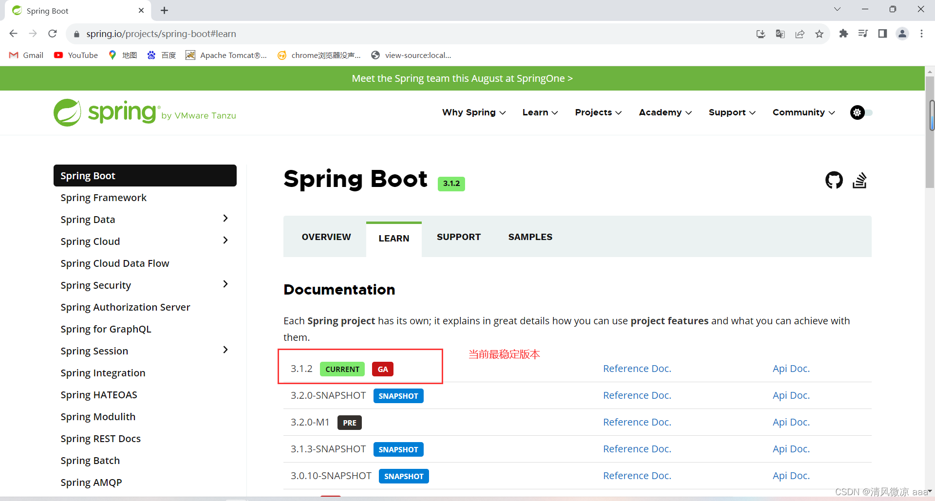Image resolution: width=935 pixels, height=501 pixels.
Task: Open the Stack Overflow icon beside GitHub
Action: [x=860, y=180]
